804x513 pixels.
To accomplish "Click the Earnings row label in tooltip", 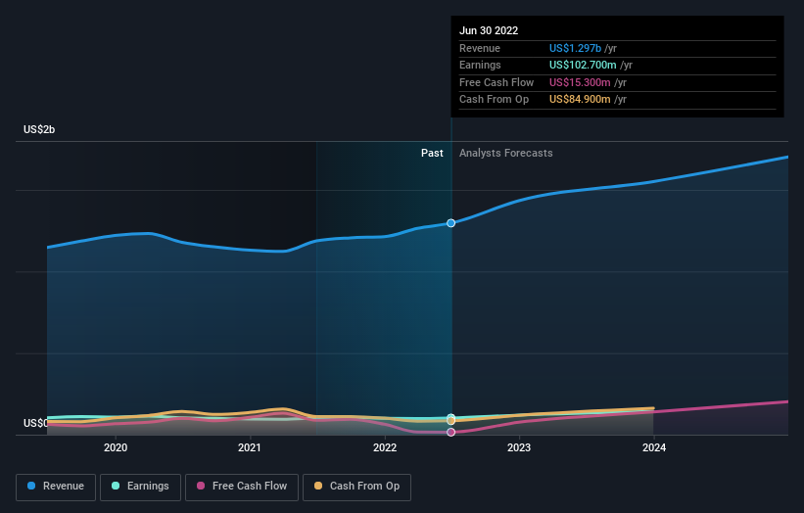I will [480, 65].
